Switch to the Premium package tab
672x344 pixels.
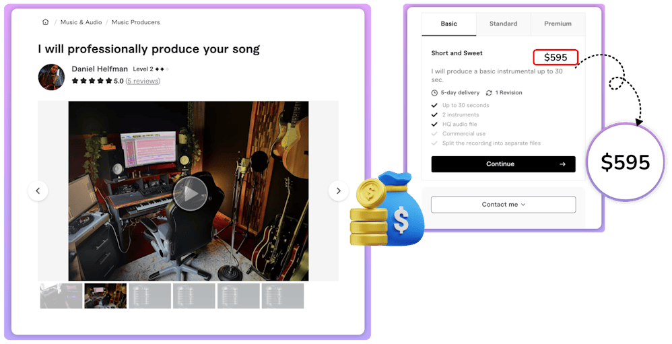point(558,24)
